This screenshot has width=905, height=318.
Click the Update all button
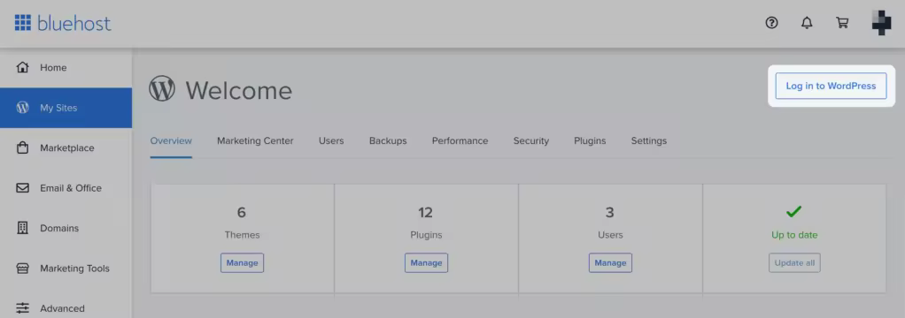[x=794, y=262]
